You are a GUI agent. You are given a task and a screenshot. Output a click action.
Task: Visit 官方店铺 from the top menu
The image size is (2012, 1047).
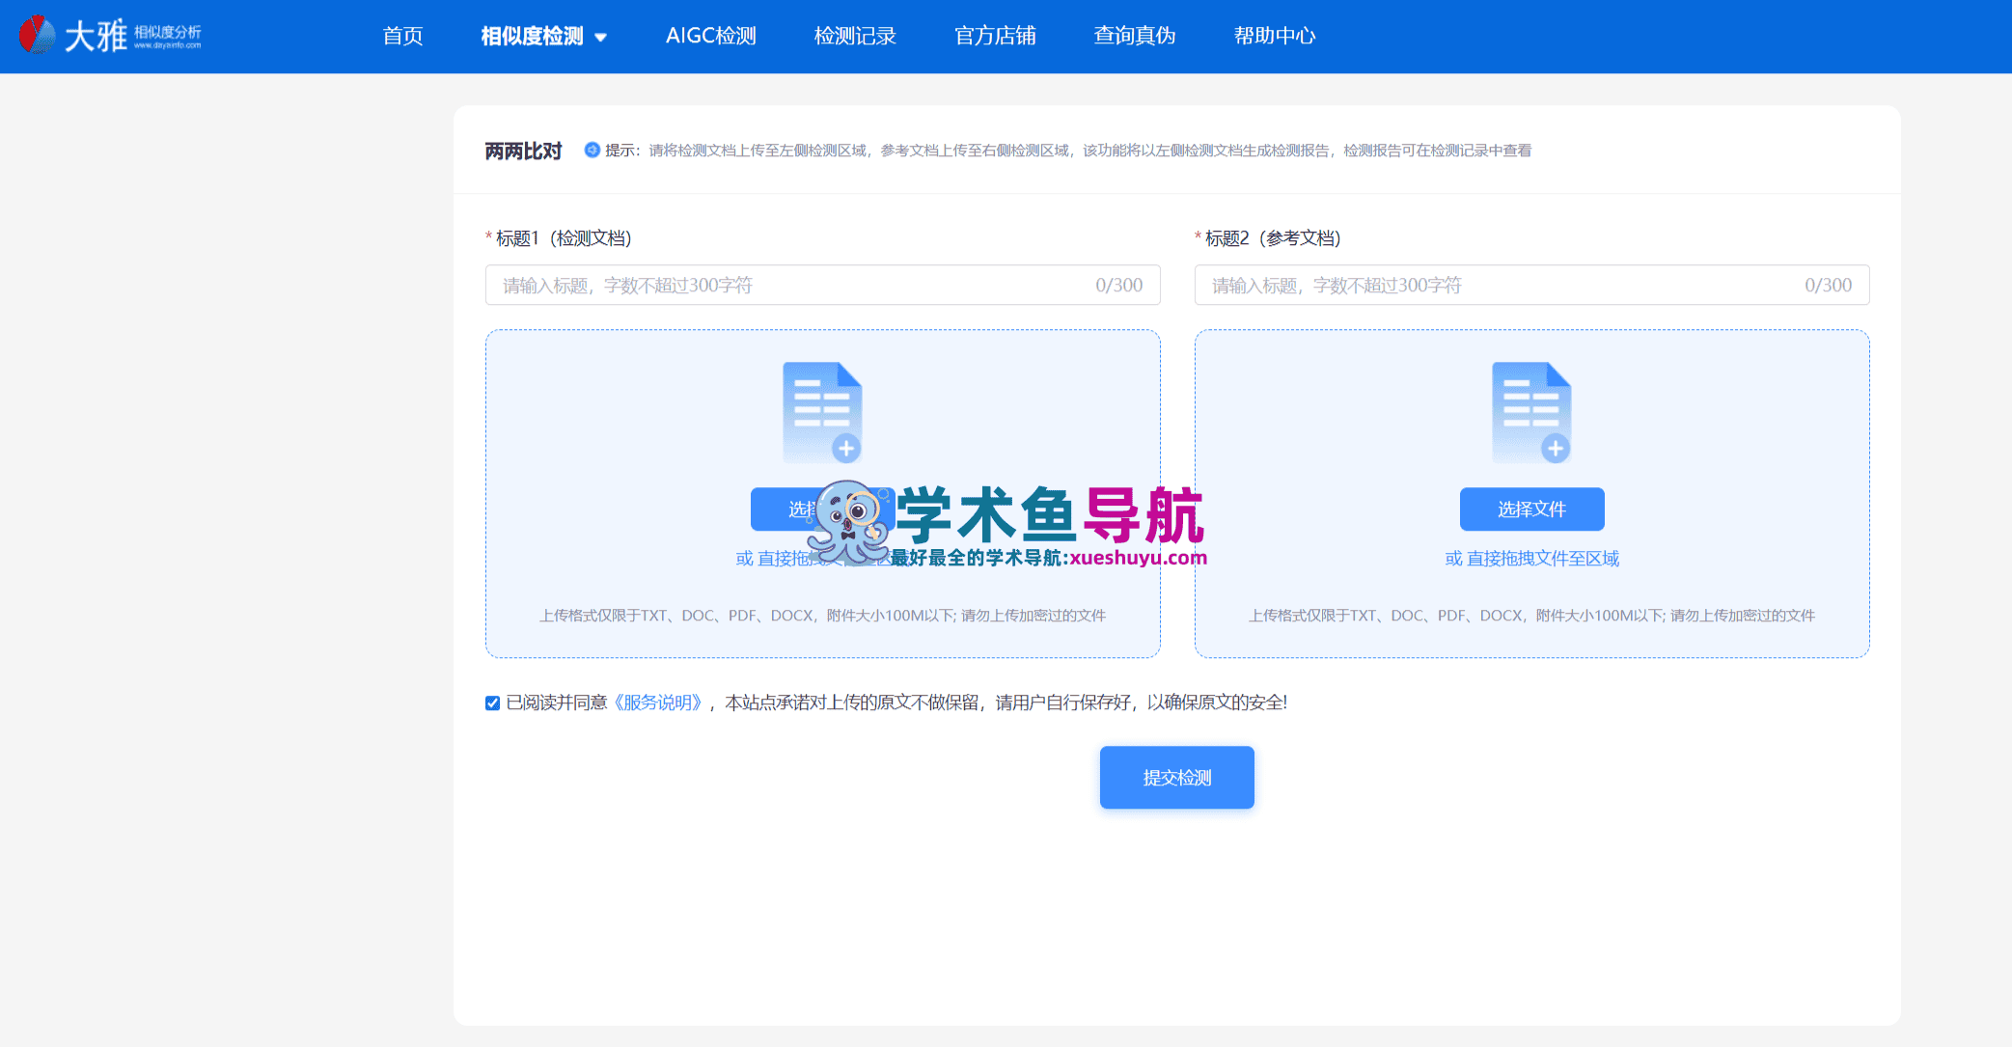click(995, 36)
